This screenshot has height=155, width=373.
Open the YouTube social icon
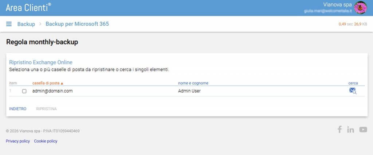363,130
